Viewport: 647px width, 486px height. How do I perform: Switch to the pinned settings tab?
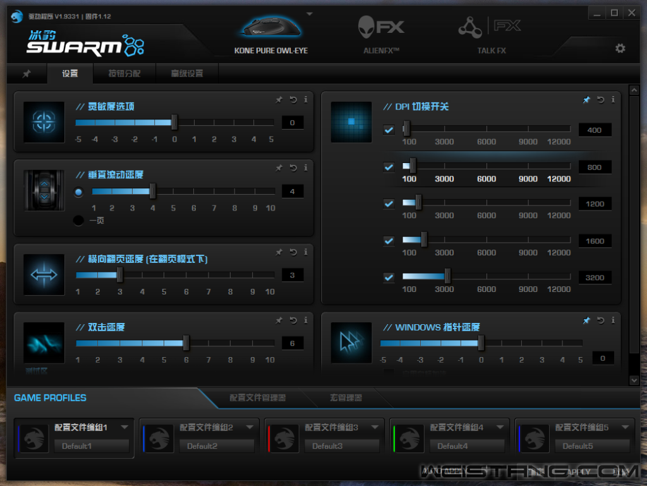point(27,73)
